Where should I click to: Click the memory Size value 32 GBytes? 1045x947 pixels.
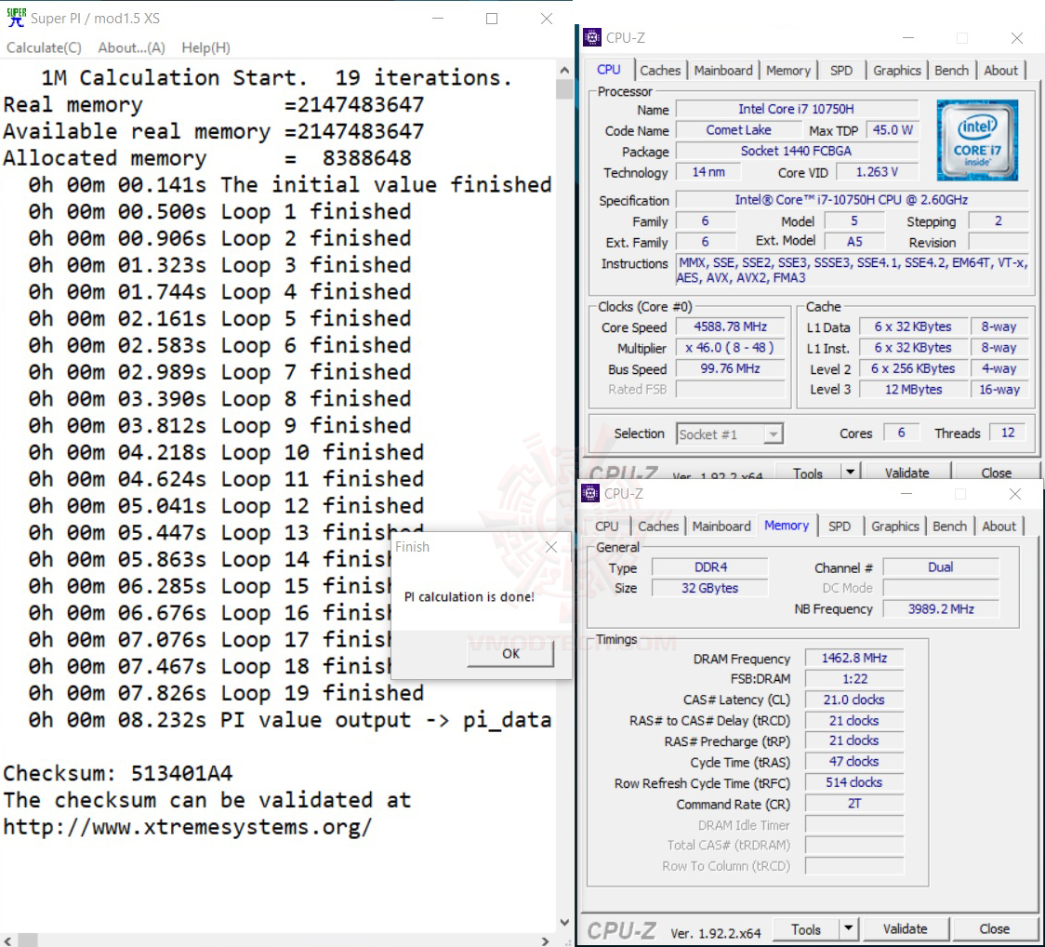pos(710,588)
